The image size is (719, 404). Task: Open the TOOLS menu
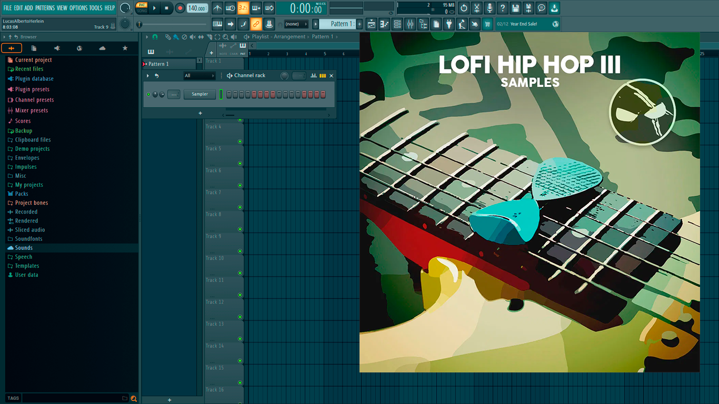pos(96,8)
